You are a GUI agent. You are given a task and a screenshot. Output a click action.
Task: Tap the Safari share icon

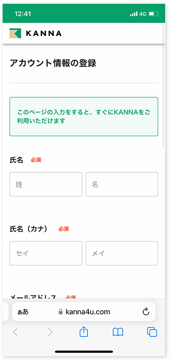coord(84,332)
